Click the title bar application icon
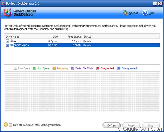 3,4
